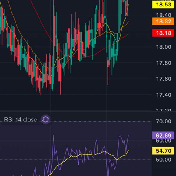
Task: Click the yellow 54.70 RSI average label
Action: [163, 151]
